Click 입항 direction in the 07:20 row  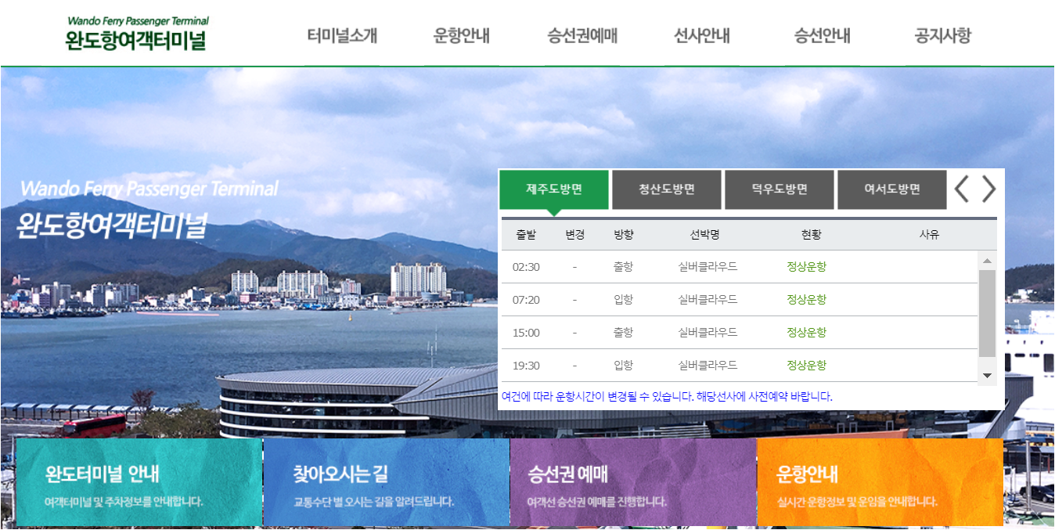624,300
